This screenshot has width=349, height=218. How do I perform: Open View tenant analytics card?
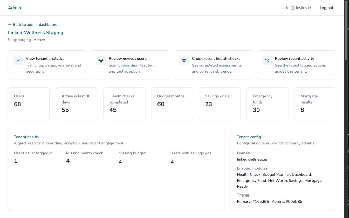click(47, 65)
